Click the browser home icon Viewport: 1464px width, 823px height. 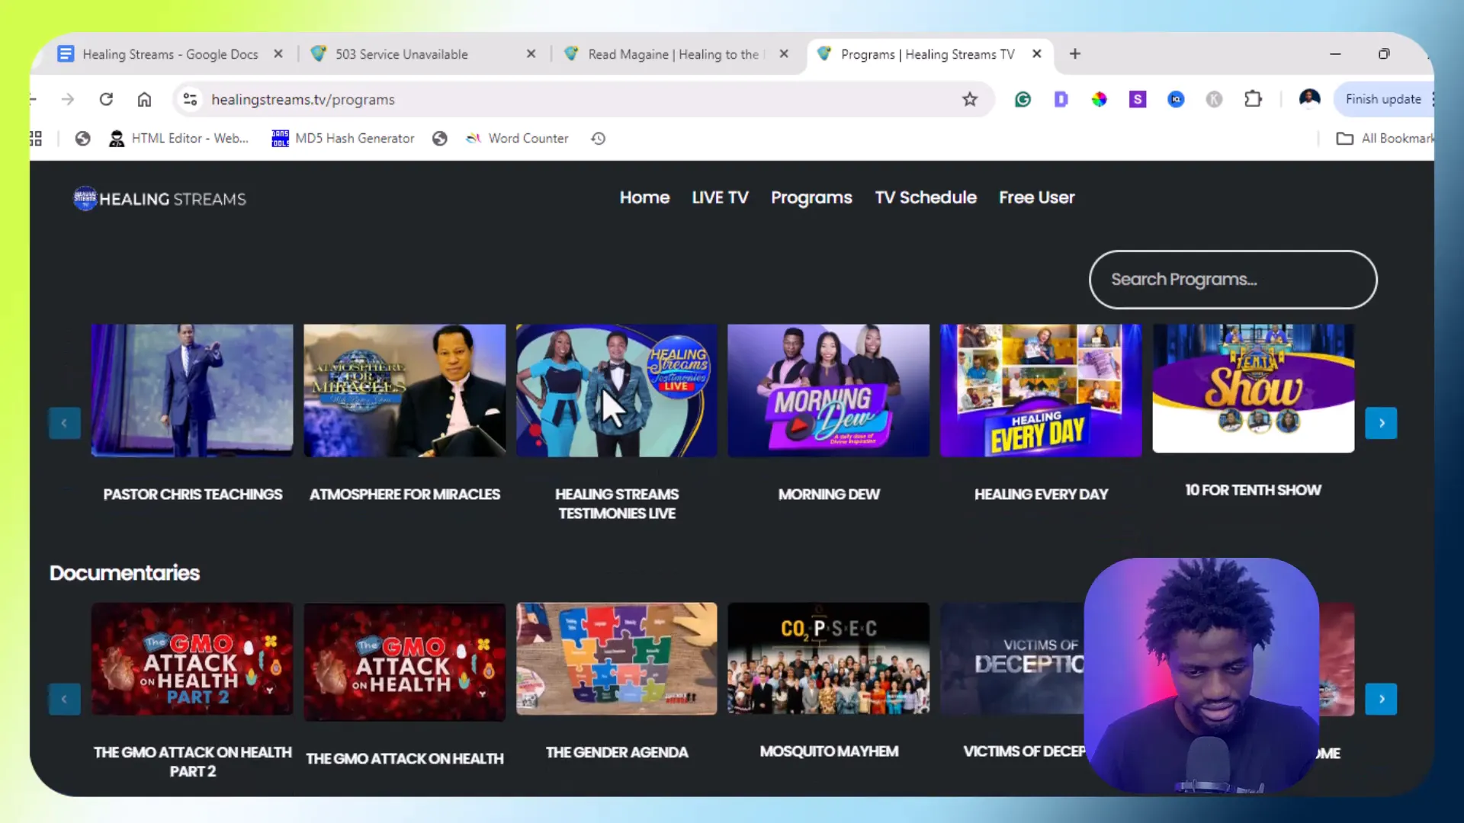click(x=144, y=99)
